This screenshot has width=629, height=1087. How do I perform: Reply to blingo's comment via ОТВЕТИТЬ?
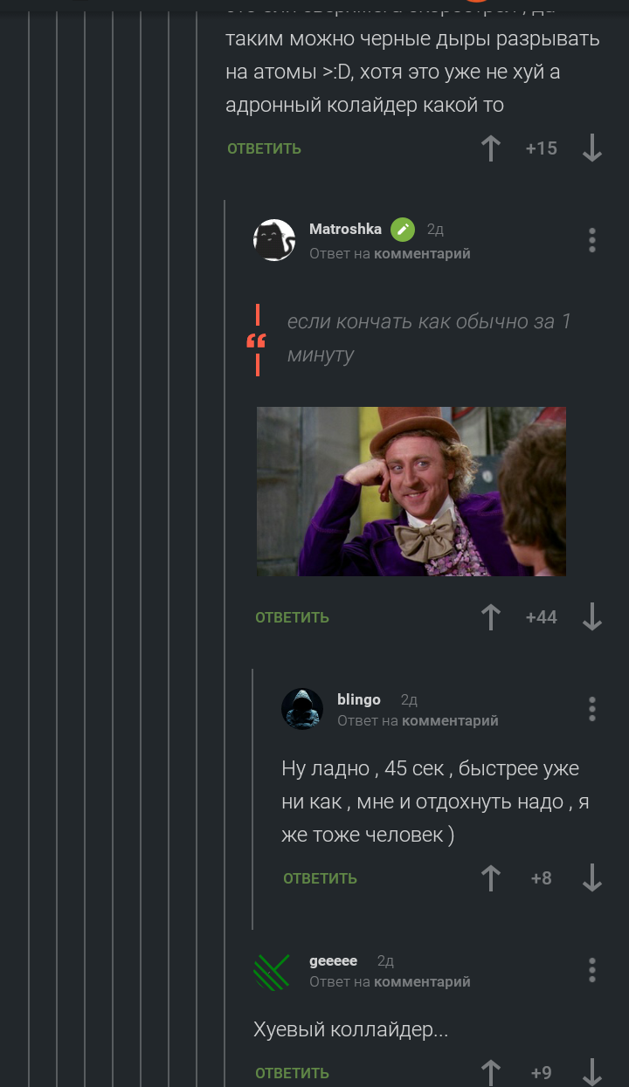pos(320,878)
